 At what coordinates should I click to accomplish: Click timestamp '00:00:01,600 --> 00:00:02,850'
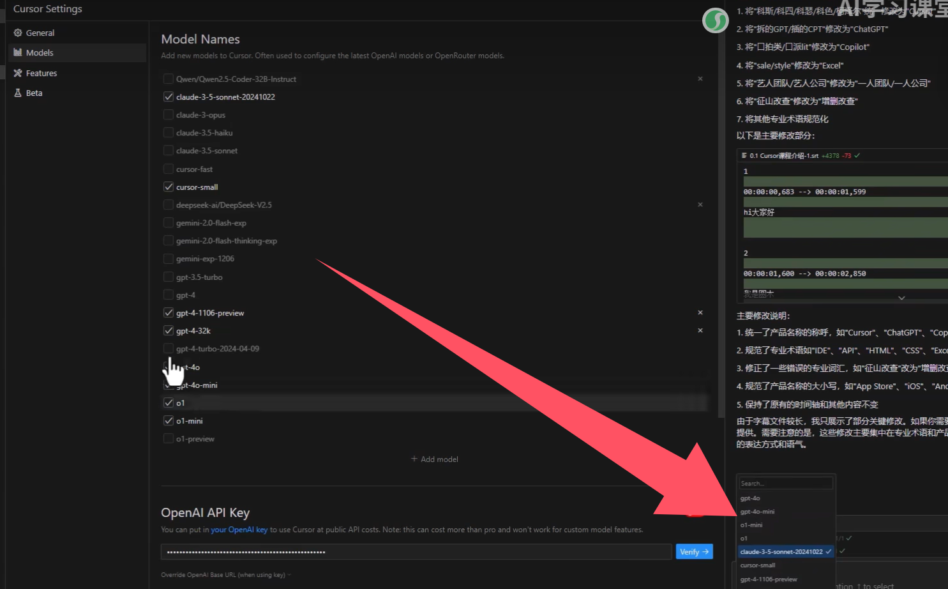point(804,273)
